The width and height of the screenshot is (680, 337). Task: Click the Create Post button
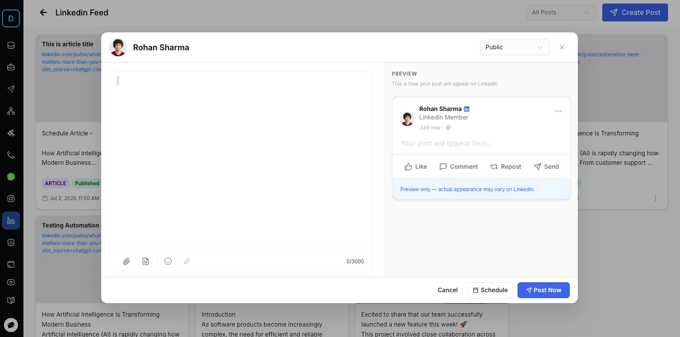tap(635, 12)
